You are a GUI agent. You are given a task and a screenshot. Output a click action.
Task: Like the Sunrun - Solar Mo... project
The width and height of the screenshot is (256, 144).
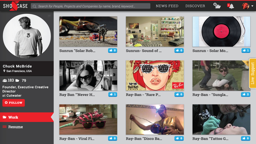pos(246,51)
